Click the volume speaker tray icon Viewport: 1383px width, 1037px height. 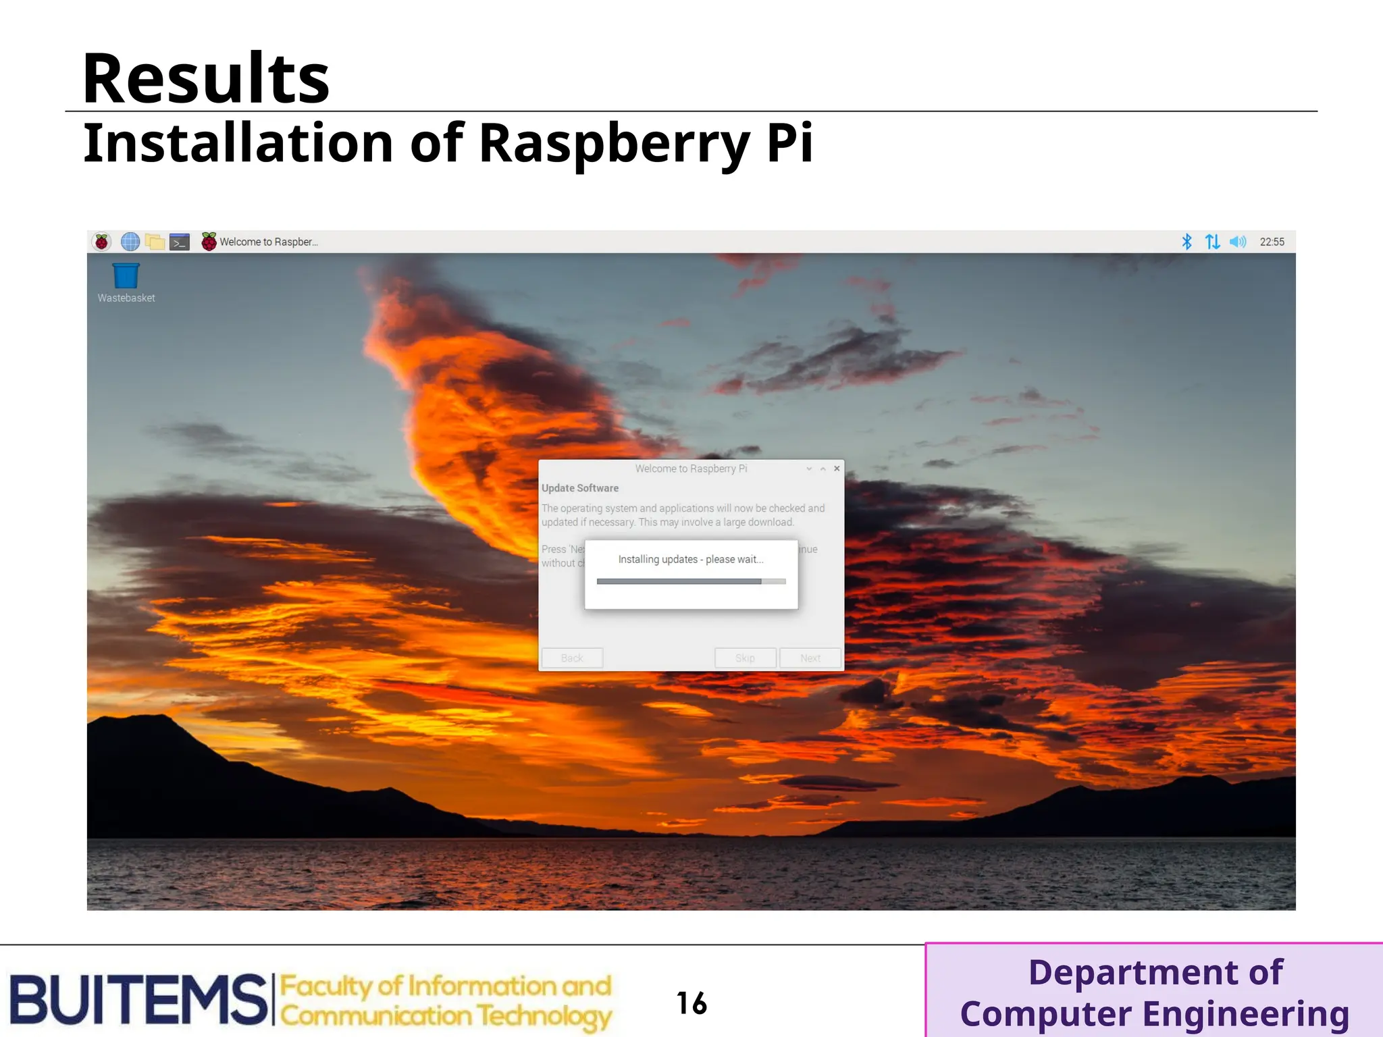[x=1238, y=242]
